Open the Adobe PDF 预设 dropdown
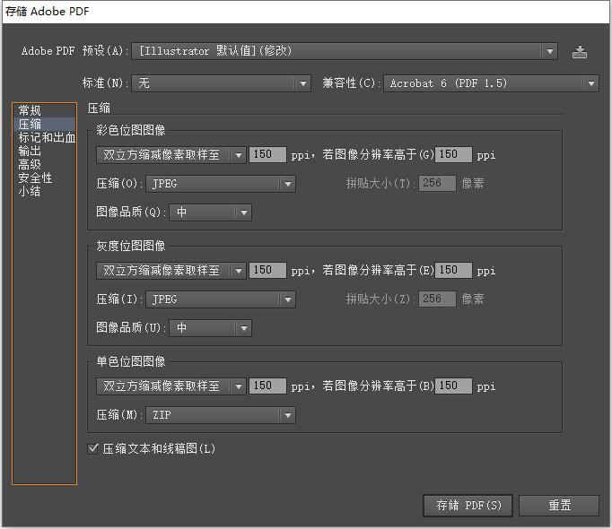 345,52
